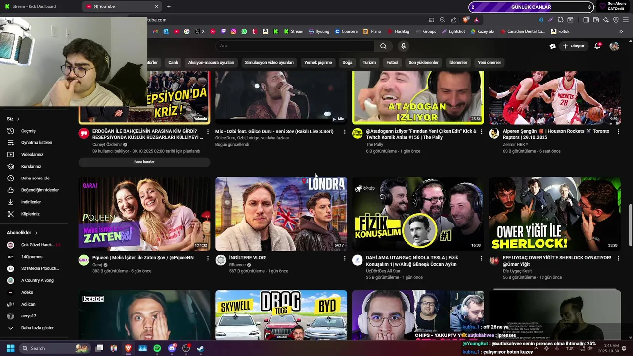Open the WhatsApp bookmark icon

(x=244, y=31)
